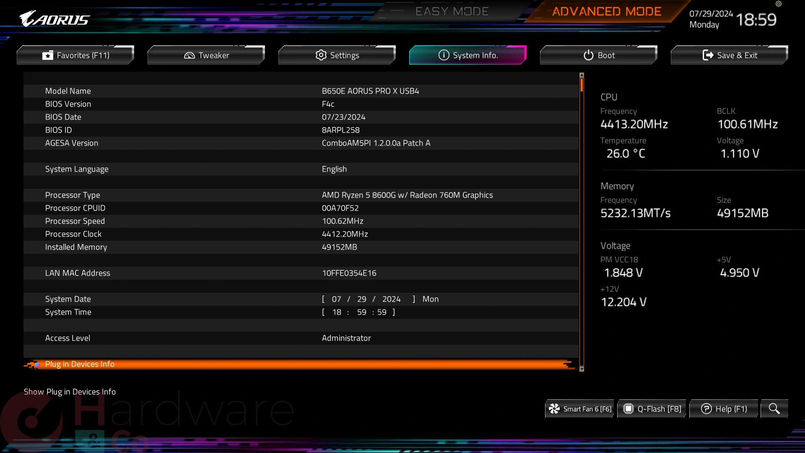Click the CPU temperature 26.0 °C reading

626,154
